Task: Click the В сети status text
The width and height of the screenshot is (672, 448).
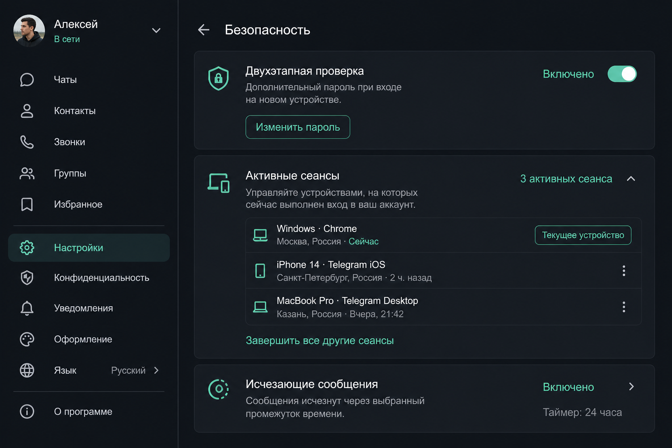Action: click(x=67, y=39)
